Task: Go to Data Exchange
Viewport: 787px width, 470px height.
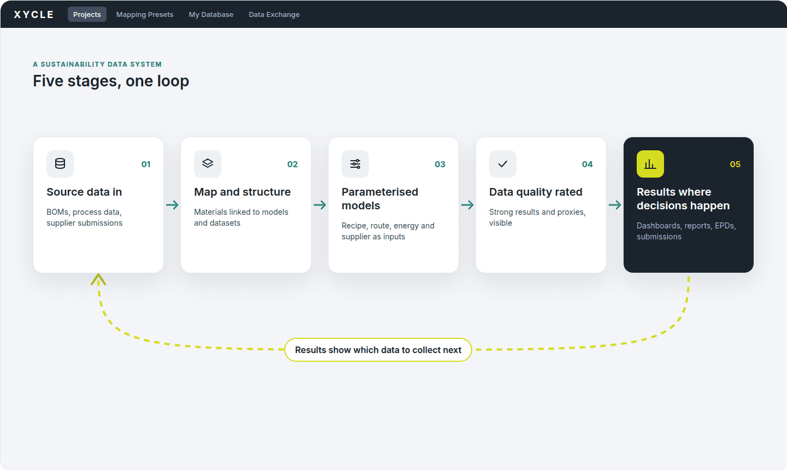Action: tap(274, 14)
